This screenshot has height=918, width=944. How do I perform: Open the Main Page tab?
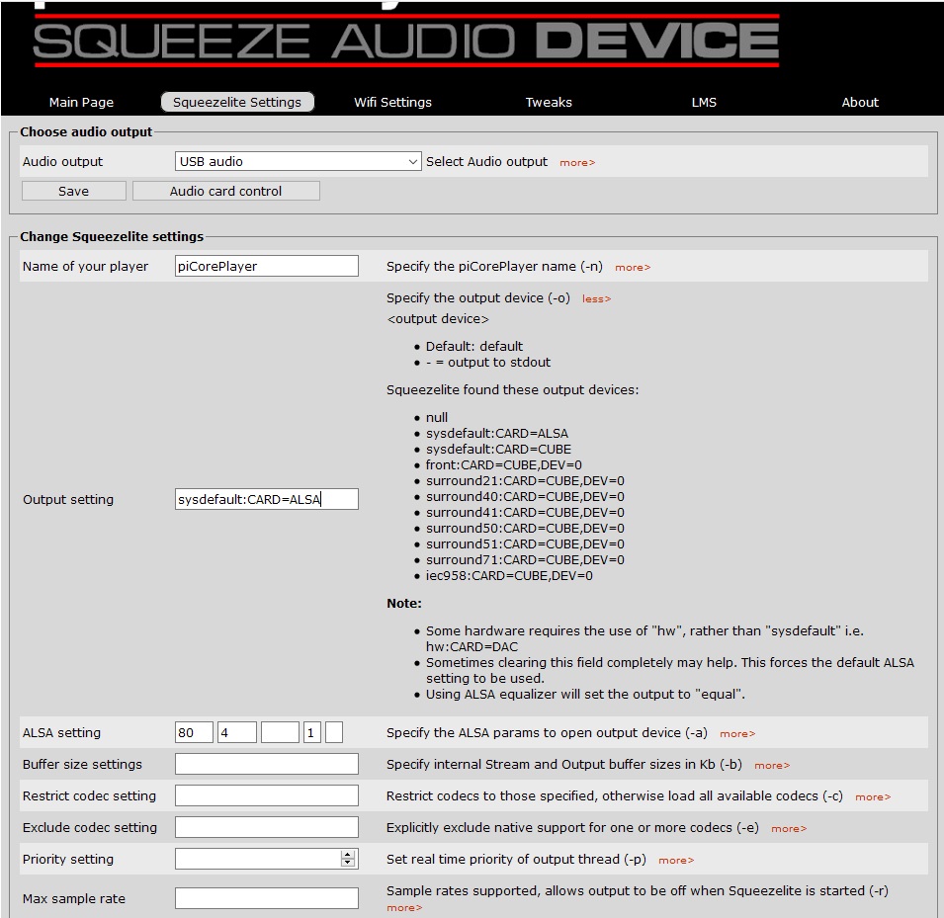click(81, 103)
